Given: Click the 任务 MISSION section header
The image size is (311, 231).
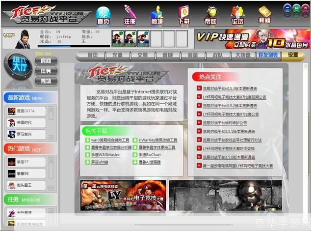Looking at the screenshot, I should [30, 200].
